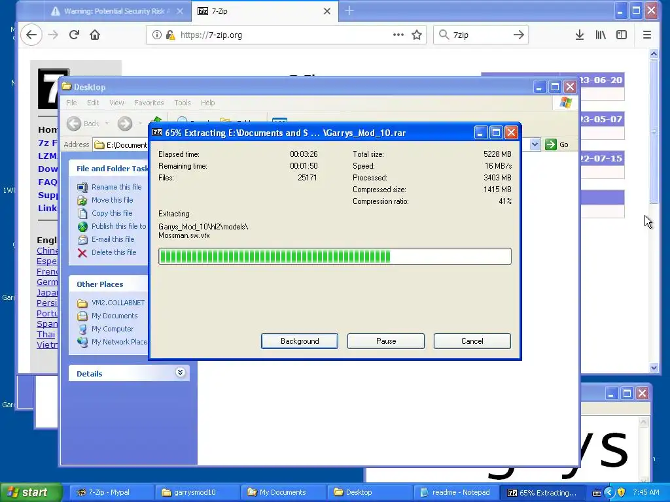Viewport: 670px width, 502px height.
Task: Pause the extraction
Action: click(386, 341)
